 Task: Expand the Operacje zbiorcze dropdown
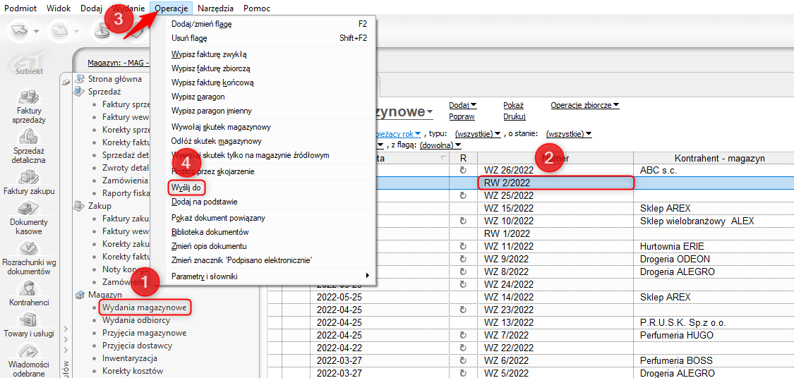(x=585, y=105)
